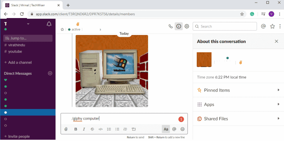
Task: Toggle italic formatting
Action: (84, 129)
